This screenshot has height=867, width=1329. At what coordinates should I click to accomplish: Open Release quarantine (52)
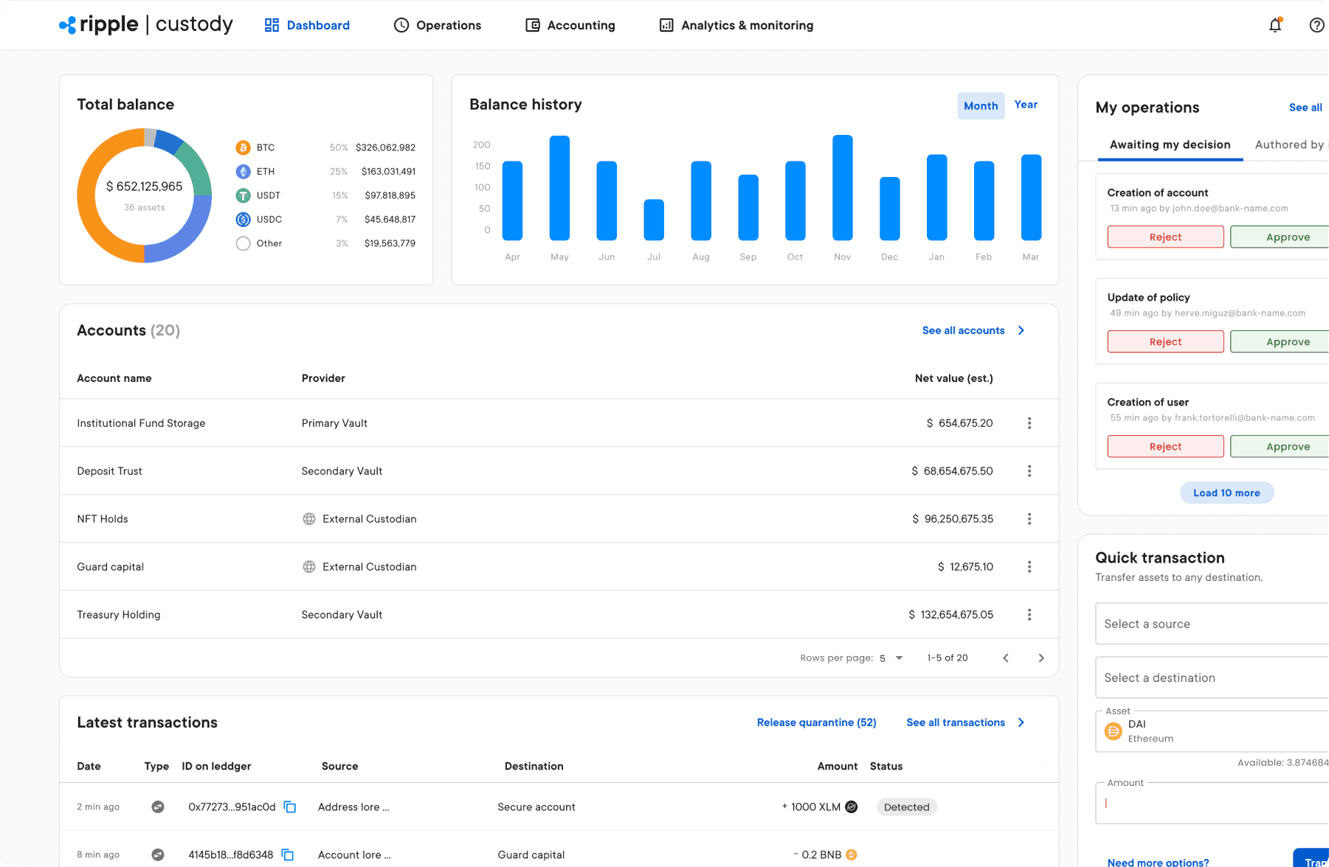coord(816,722)
